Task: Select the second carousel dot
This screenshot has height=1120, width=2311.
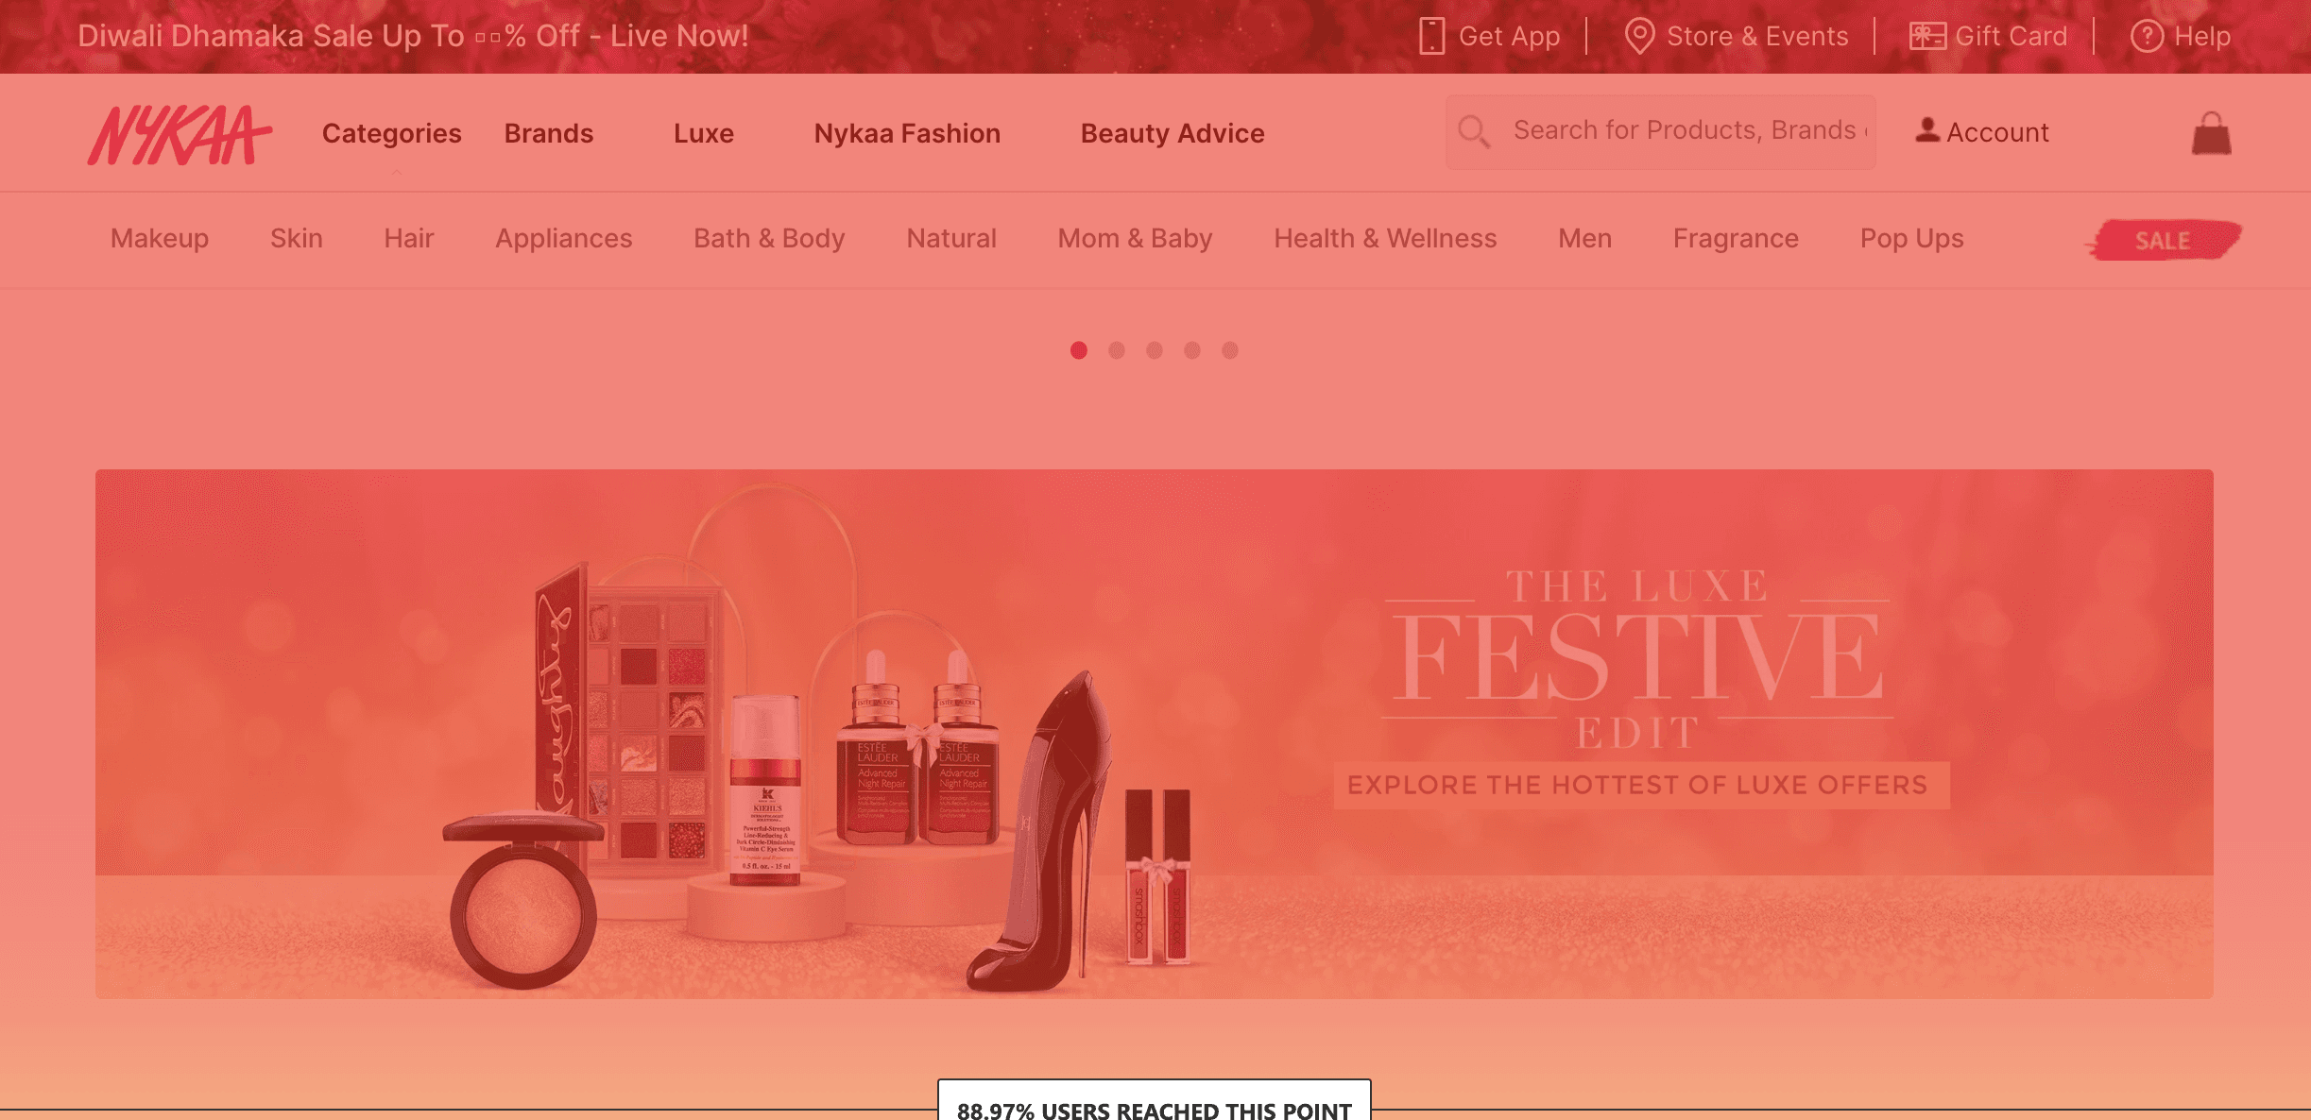Action: pyautogui.click(x=1117, y=350)
